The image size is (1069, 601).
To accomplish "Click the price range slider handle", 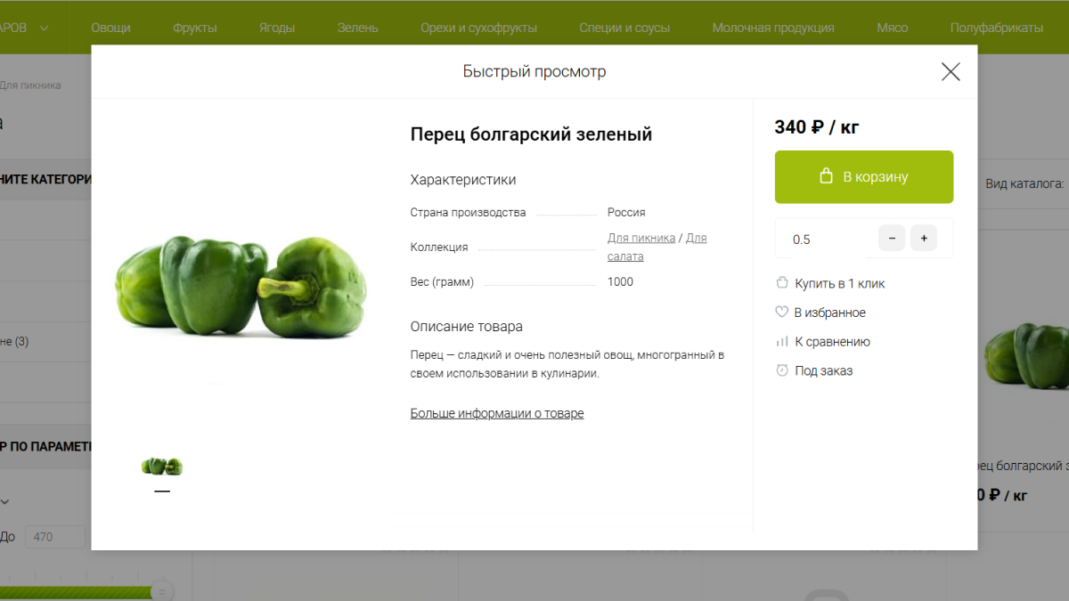I will click(162, 591).
